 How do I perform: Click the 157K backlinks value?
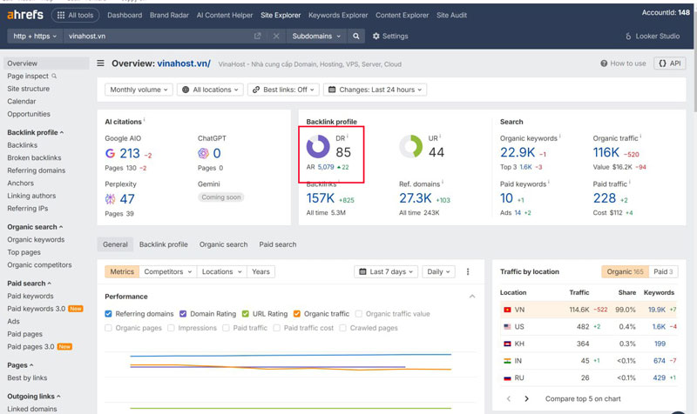click(320, 198)
